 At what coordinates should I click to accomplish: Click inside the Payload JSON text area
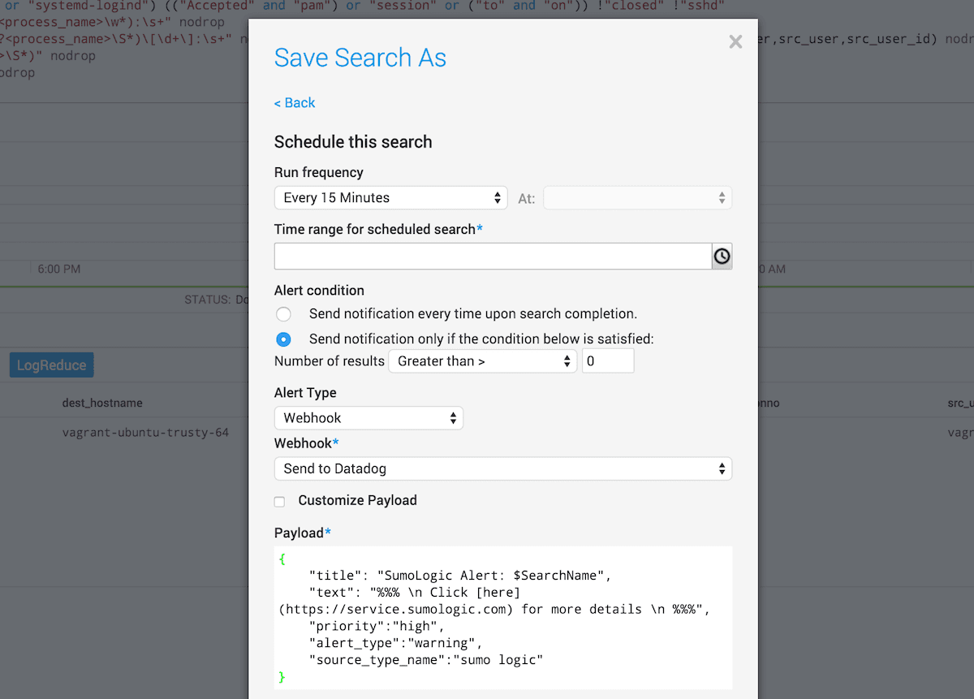503,617
